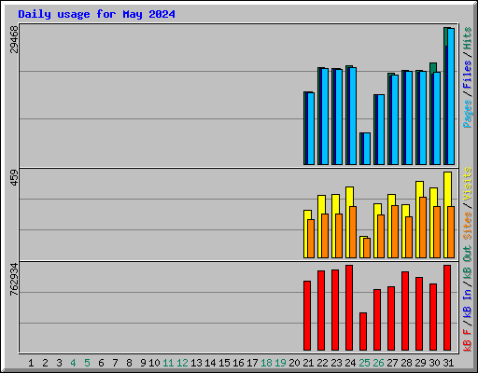
Task: Select the day 25 hits bar
Action: 361,148
